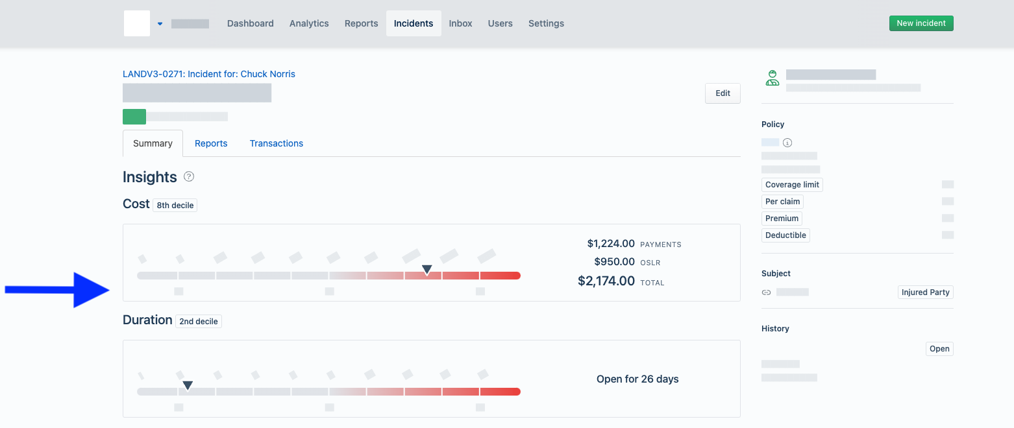The image size is (1014, 428).
Task: Open the LANDV3-0271 incident link
Action: click(x=209, y=74)
